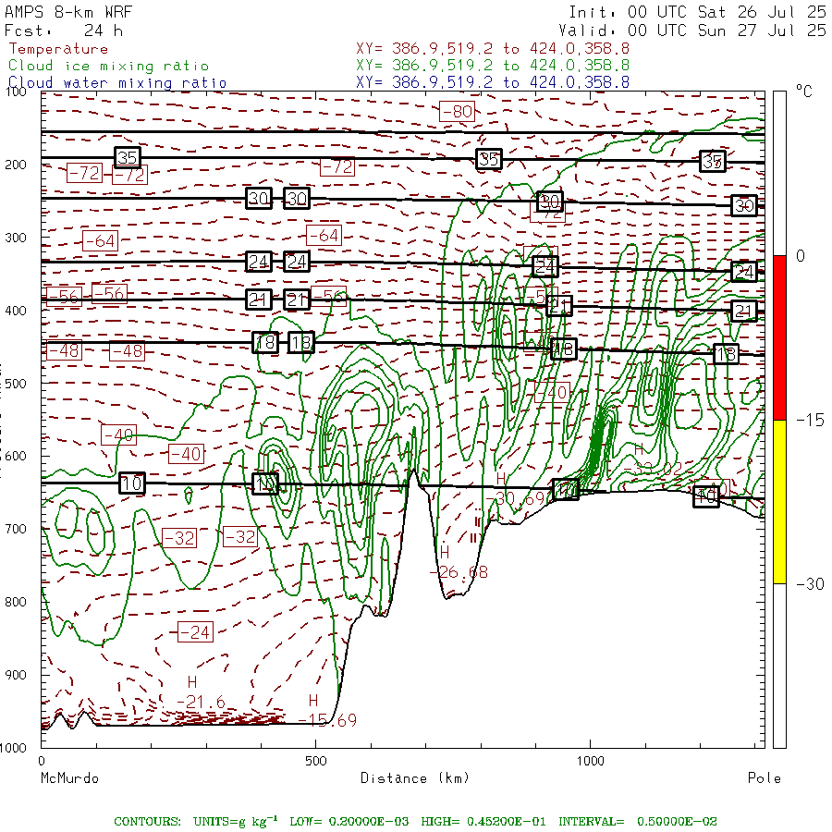Click the '300' pressure axis label
832x832 pixels.
[16, 238]
